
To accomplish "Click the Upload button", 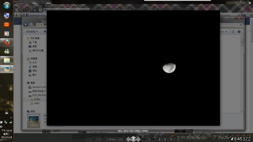I will pos(148,139).
